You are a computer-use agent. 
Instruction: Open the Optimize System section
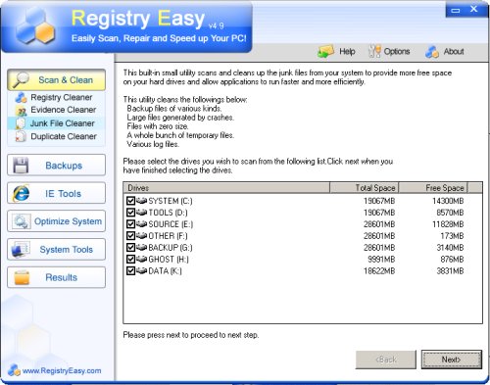tap(56, 221)
